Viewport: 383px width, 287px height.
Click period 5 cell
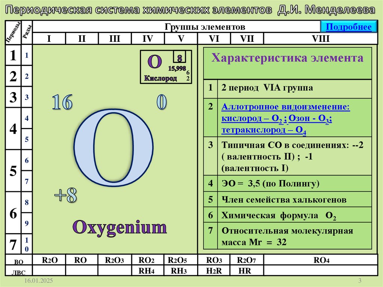tap(13, 171)
